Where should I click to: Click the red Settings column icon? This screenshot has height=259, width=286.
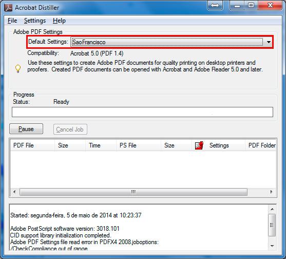(199, 145)
